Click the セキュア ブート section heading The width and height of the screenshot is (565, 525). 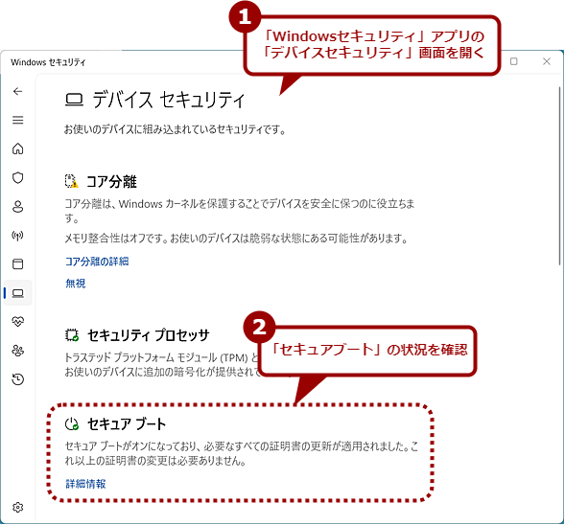tap(127, 423)
